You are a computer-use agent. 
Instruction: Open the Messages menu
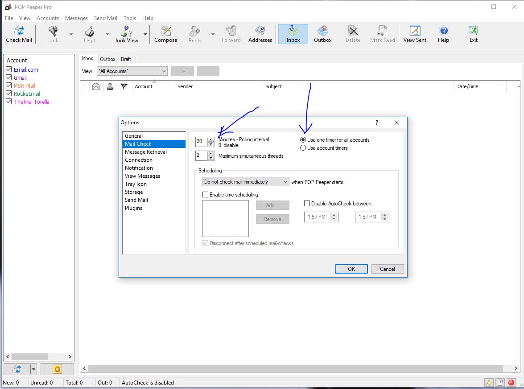[76, 18]
